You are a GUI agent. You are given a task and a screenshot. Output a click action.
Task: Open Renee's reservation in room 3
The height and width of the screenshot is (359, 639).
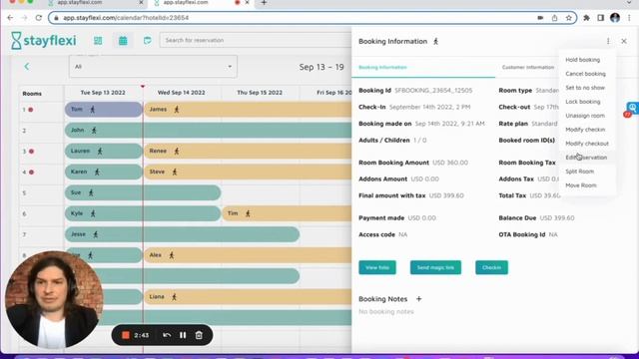click(x=248, y=151)
